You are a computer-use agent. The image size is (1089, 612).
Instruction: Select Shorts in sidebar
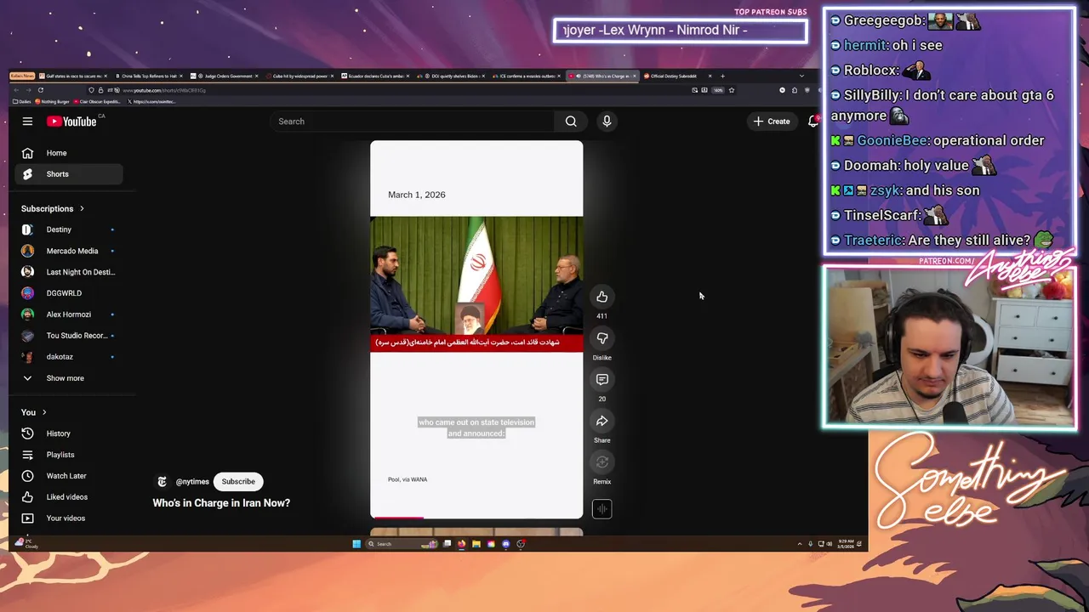pyautogui.click(x=69, y=174)
